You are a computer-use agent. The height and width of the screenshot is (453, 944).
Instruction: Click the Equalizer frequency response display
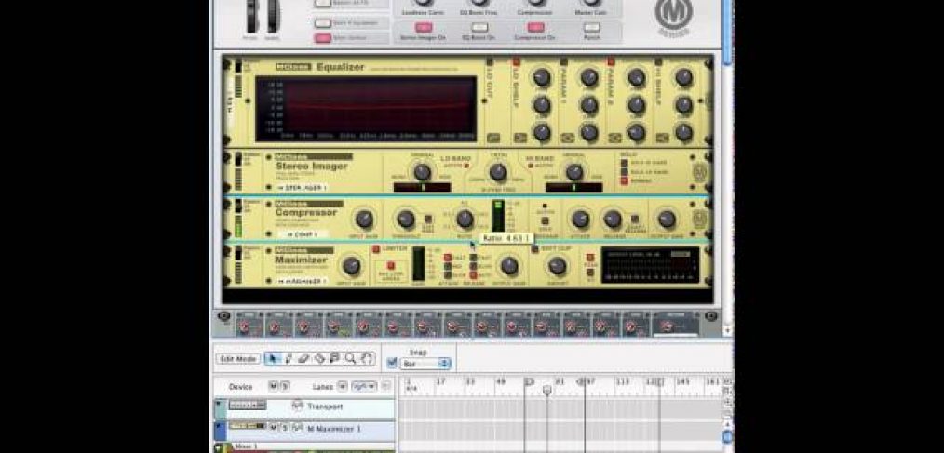pos(366,109)
